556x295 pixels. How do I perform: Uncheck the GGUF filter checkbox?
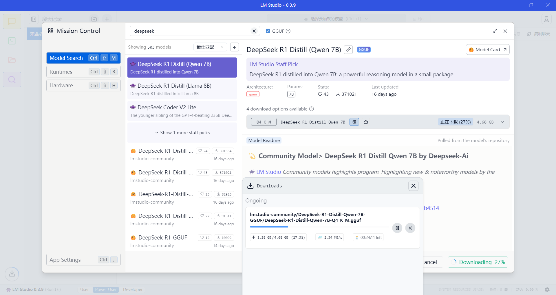[x=268, y=31]
